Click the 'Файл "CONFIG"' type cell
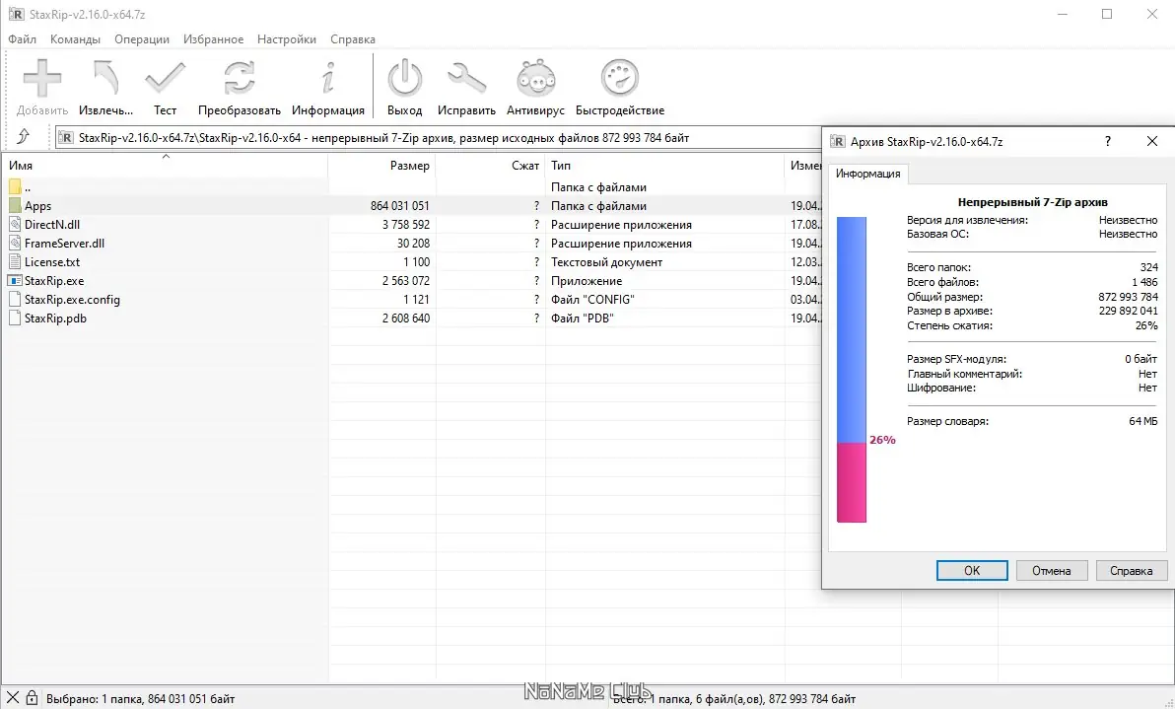The image size is (1175, 709). 592,299
